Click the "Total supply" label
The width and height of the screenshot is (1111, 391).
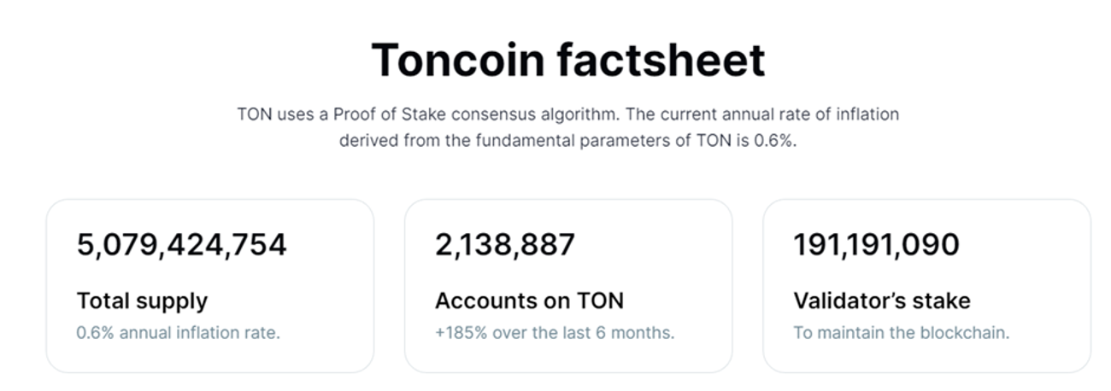pos(142,301)
